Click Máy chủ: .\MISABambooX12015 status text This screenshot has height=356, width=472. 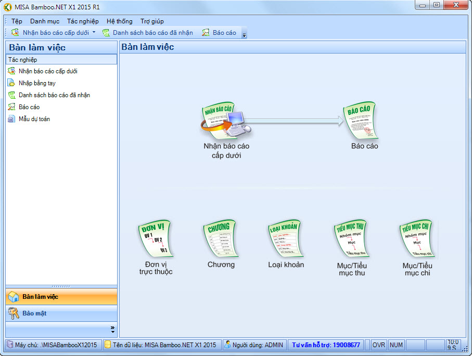click(x=56, y=345)
